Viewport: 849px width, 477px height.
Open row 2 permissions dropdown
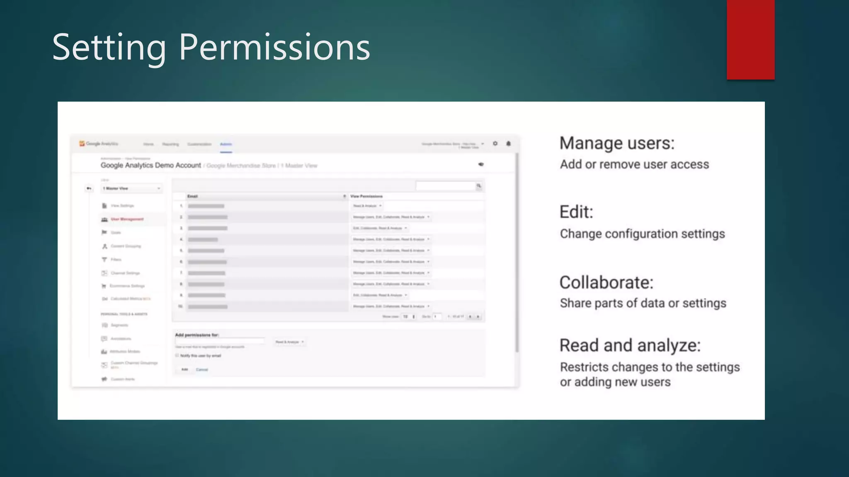coord(391,217)
